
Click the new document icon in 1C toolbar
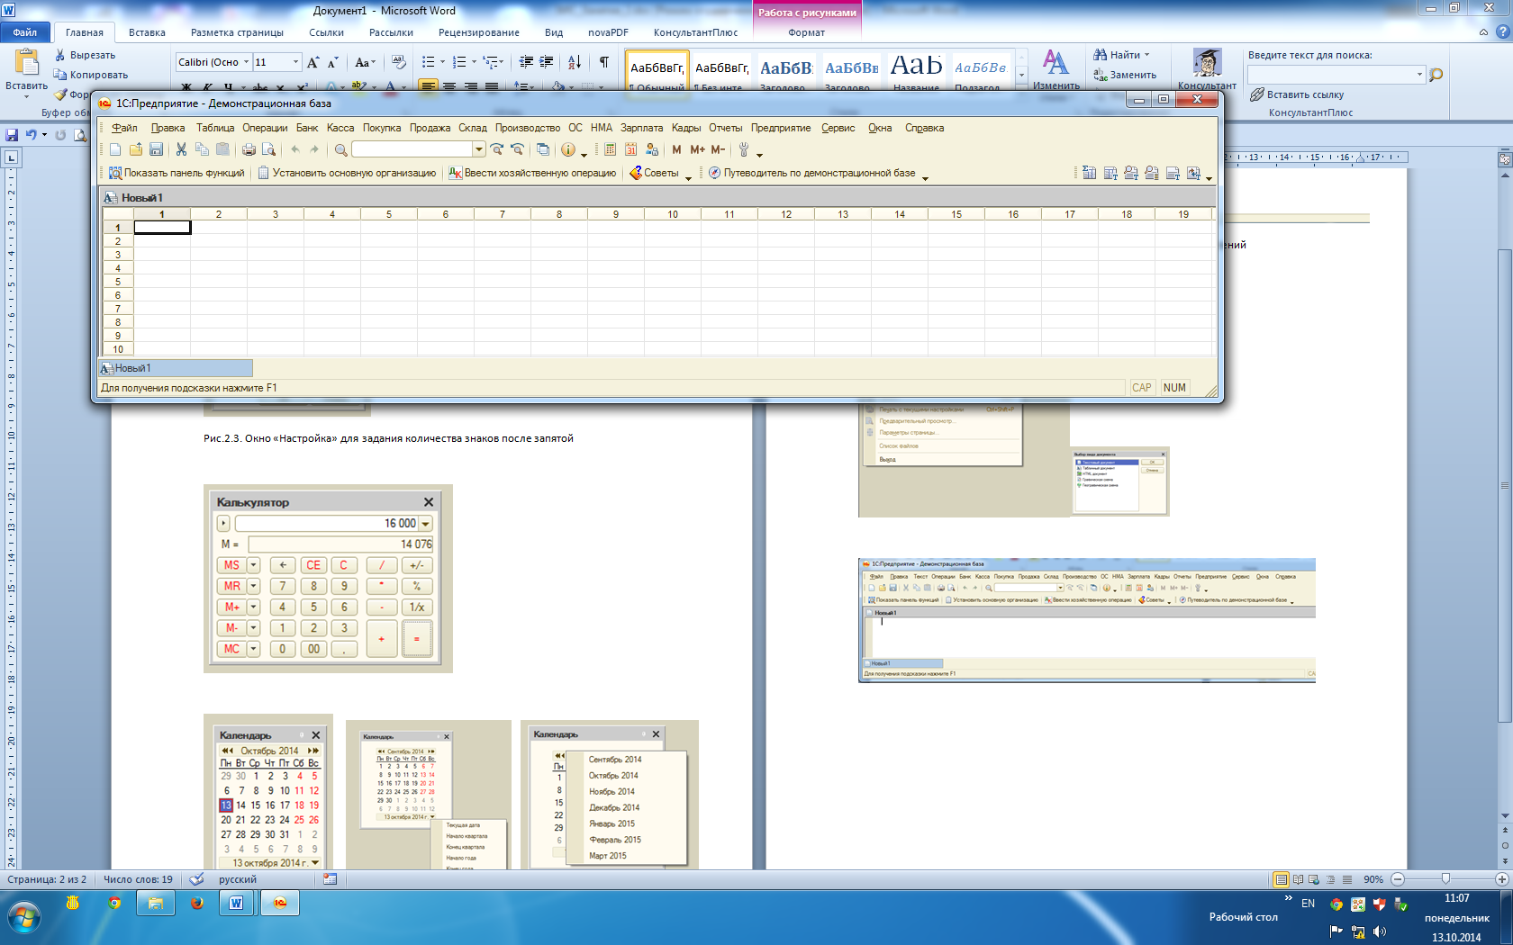click(x=115, y=149)
